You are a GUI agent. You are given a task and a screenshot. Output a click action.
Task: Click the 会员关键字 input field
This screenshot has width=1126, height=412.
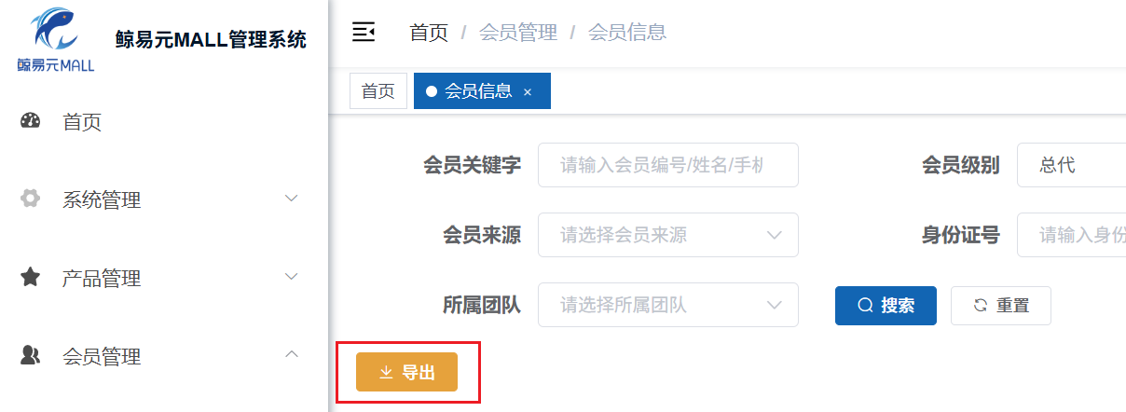pyautogui.click(x=667, y=165)
